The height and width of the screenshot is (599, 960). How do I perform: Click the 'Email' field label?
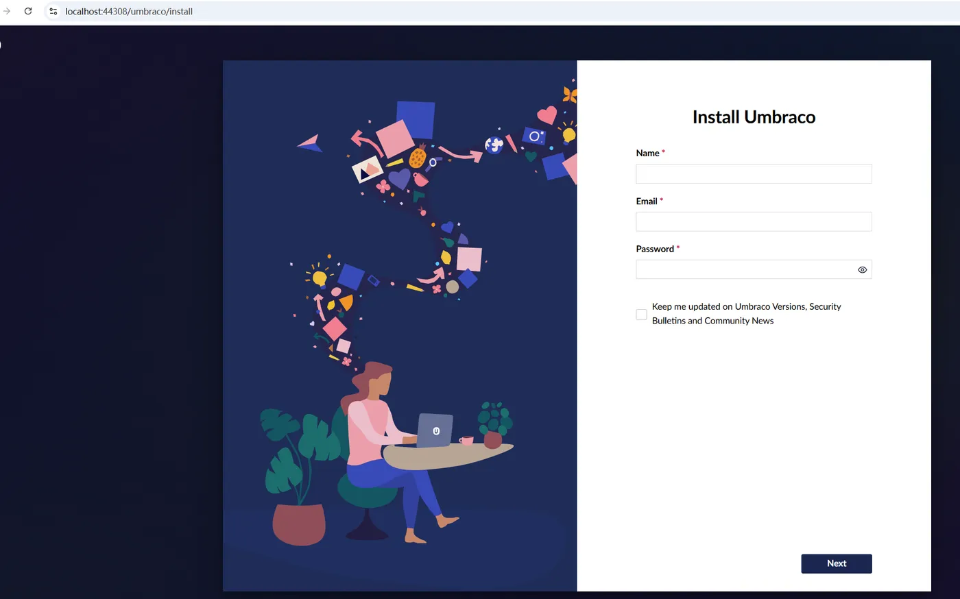pyautogui.click(x=647, y=201)
